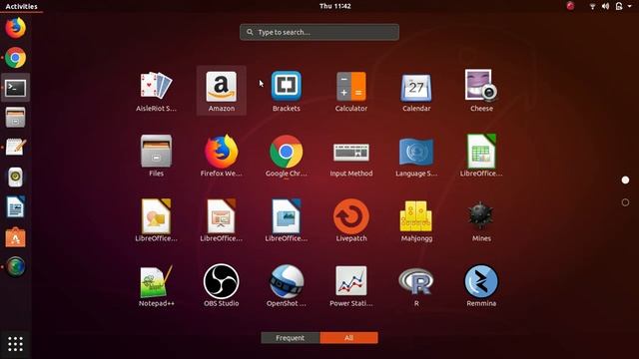Expand the system menu arrow
The height and width of the screenshot is (359, 639).
(x=630, y=6)
